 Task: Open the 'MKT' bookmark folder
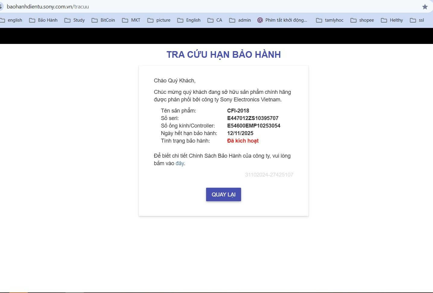click(131, 20)
